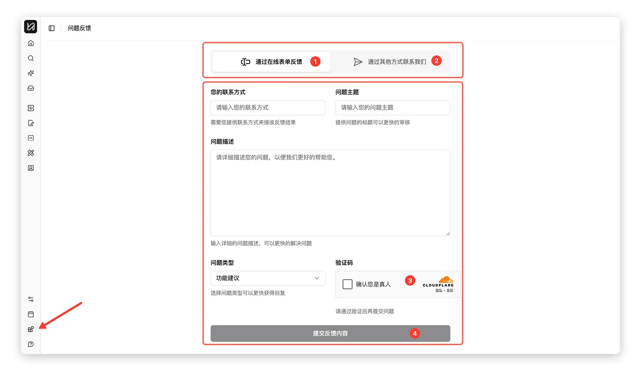Image resolution: width=641 pixels, height=379 pixels.
Task: Click the 问题描述 label
Action: pyautogui.click(x=222, y=142)
